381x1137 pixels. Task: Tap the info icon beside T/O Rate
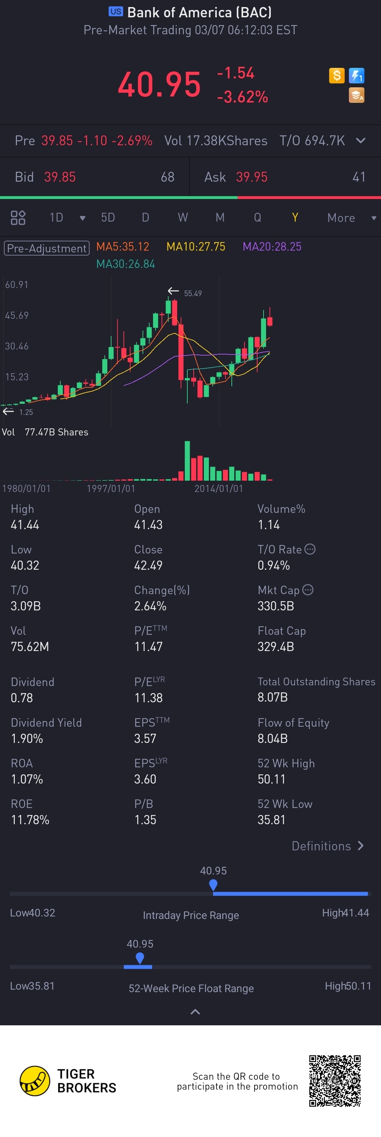point(310,549)
